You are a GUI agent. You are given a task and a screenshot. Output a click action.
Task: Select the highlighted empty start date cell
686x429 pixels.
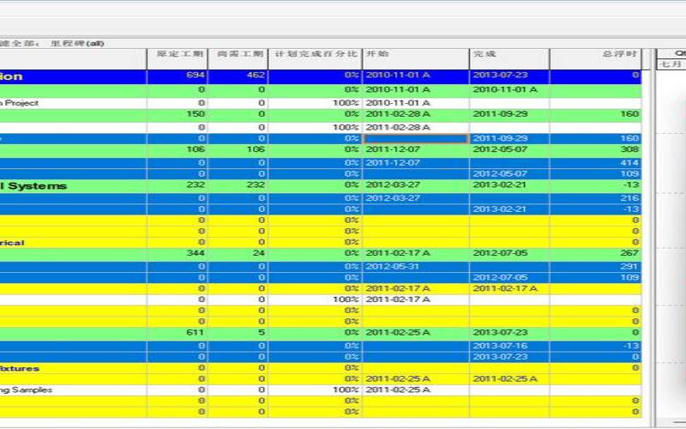[415, 138]
